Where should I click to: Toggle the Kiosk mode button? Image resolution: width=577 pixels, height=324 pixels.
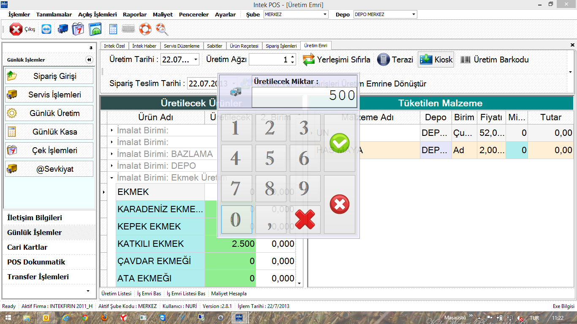pos(436,59)
